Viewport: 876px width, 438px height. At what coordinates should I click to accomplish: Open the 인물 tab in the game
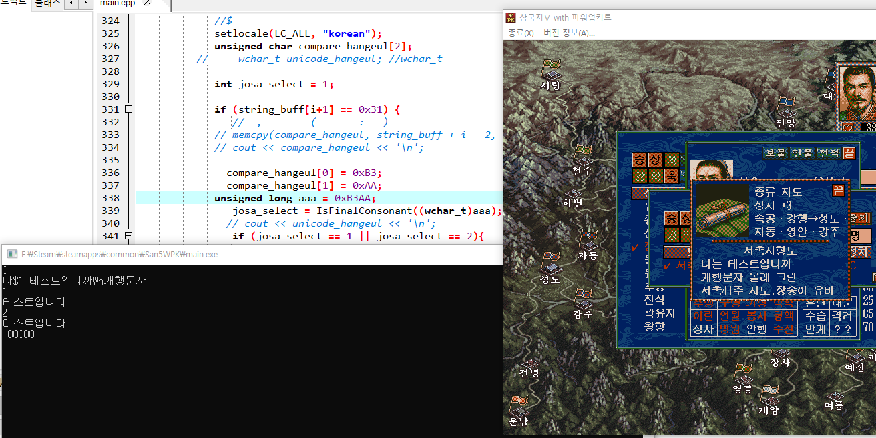pyautogui.click(x=802, y=153)
